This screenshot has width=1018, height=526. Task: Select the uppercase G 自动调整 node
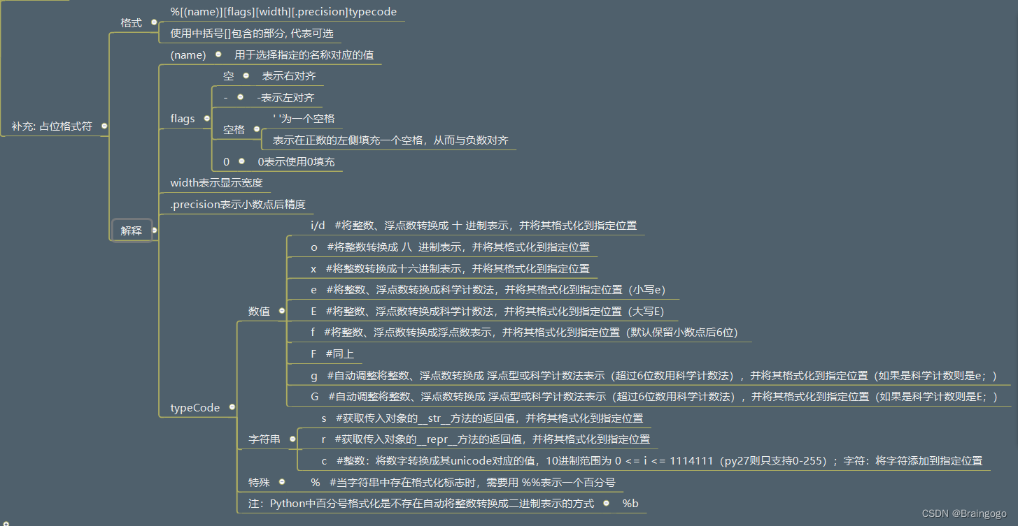653,396
